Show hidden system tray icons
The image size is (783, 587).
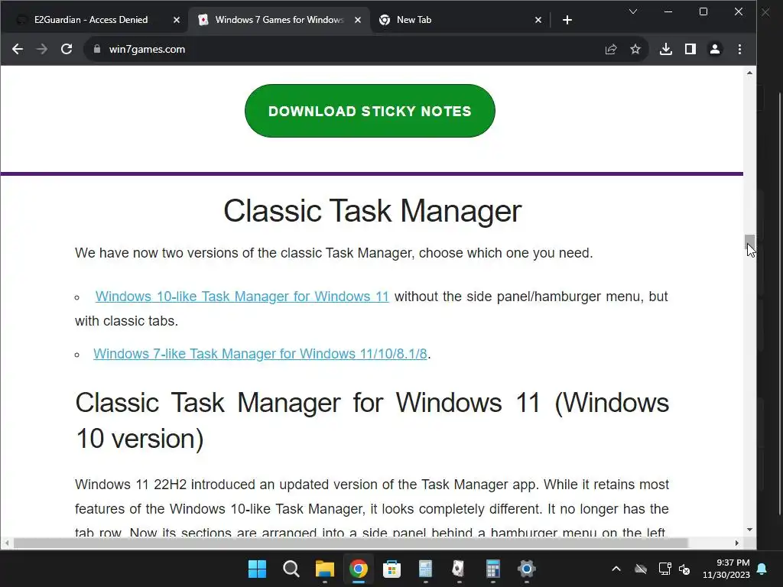click(616, 569)
